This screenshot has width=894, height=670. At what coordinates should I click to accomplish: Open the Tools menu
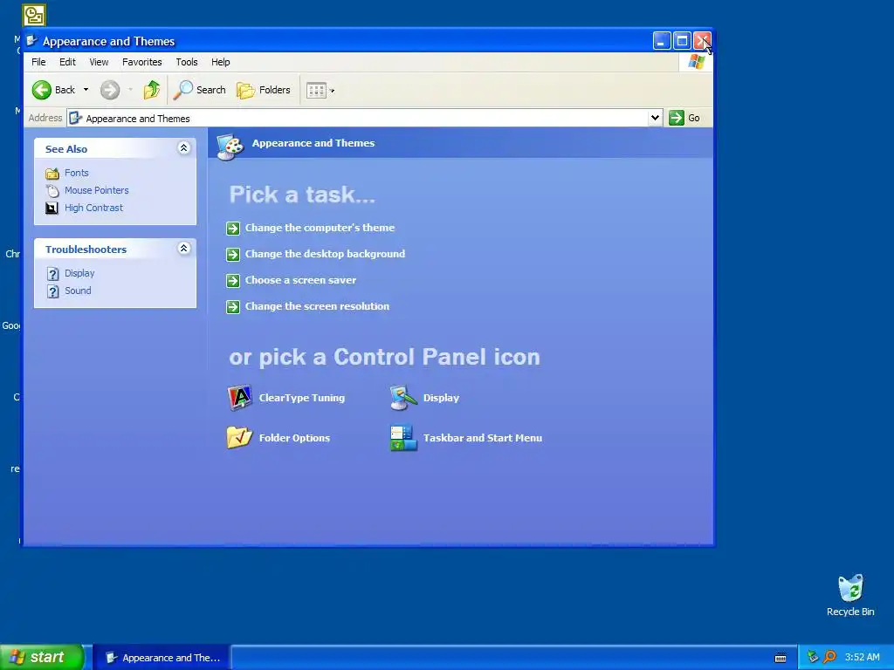click(187, 62)
